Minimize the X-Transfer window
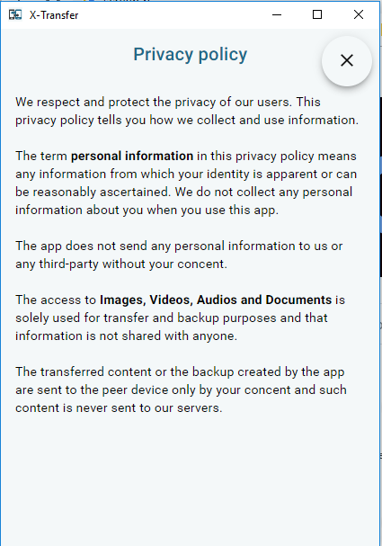The width and height of the screenshot is (382, 546). [277, 15]
